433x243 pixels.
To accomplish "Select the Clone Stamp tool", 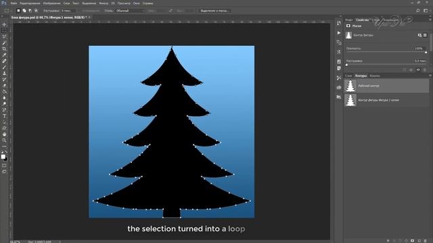I will coord(4,74).
